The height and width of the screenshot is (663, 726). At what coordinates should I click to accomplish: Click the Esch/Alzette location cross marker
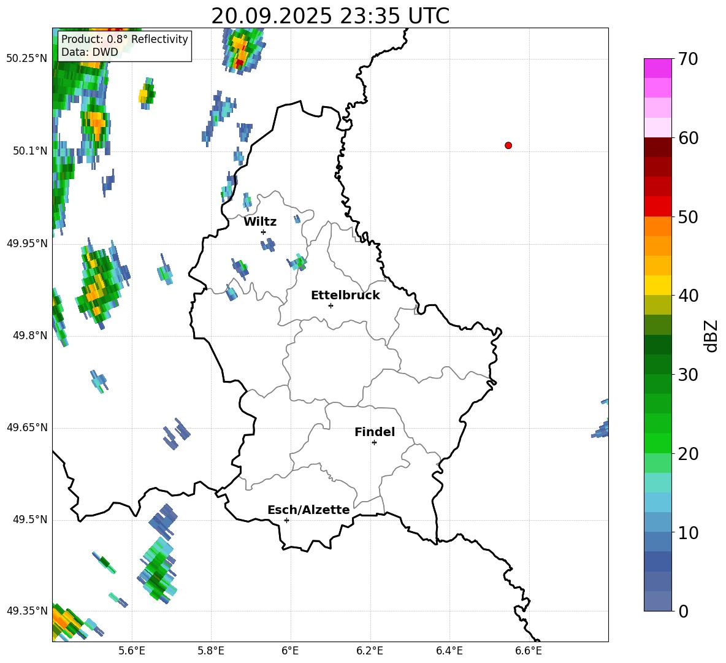(286, 520)
